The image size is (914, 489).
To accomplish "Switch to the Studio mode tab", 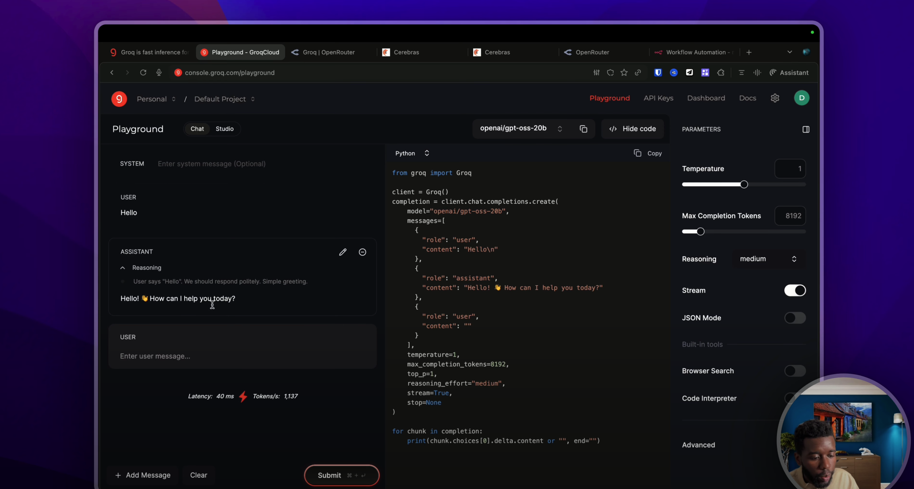I will pyautogui.click(x=224, y=129).
